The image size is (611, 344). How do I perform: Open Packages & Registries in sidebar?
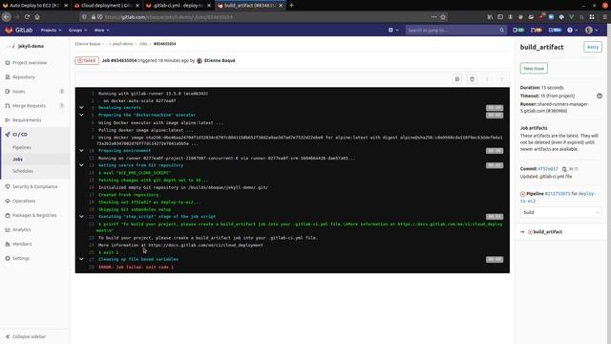click(x=34, y=215)
